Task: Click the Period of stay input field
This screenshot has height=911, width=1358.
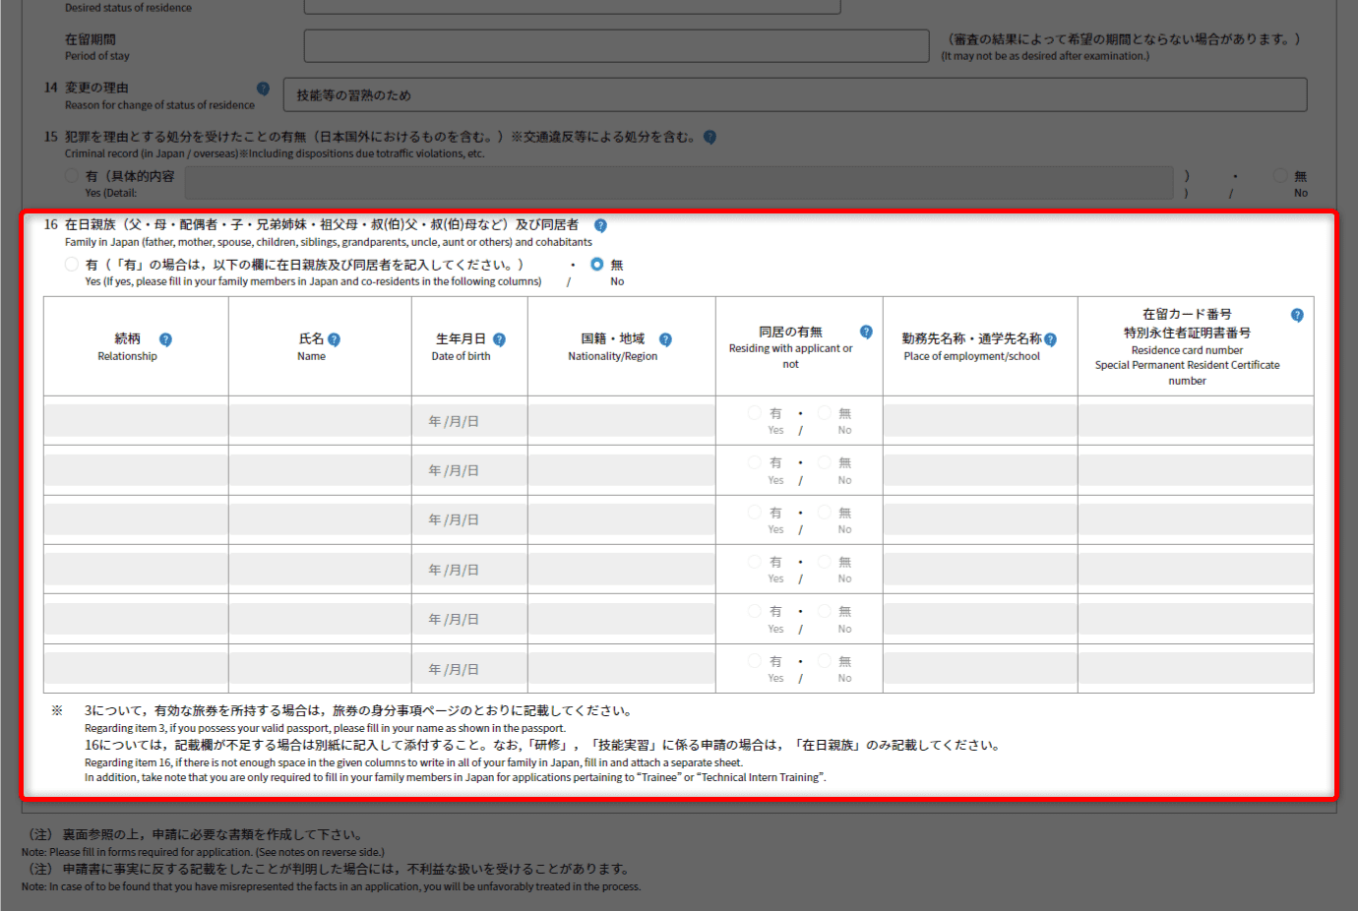Action: (x=616, y=46)
